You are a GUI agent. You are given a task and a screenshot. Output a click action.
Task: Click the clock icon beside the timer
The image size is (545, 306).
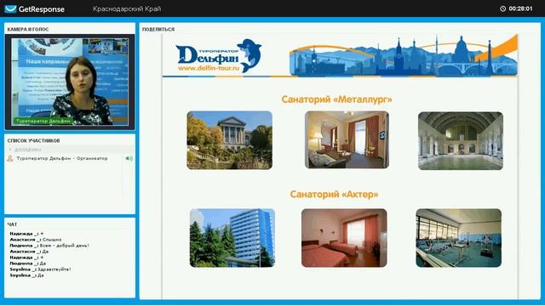pyautogui.click(x=502, y=8)
